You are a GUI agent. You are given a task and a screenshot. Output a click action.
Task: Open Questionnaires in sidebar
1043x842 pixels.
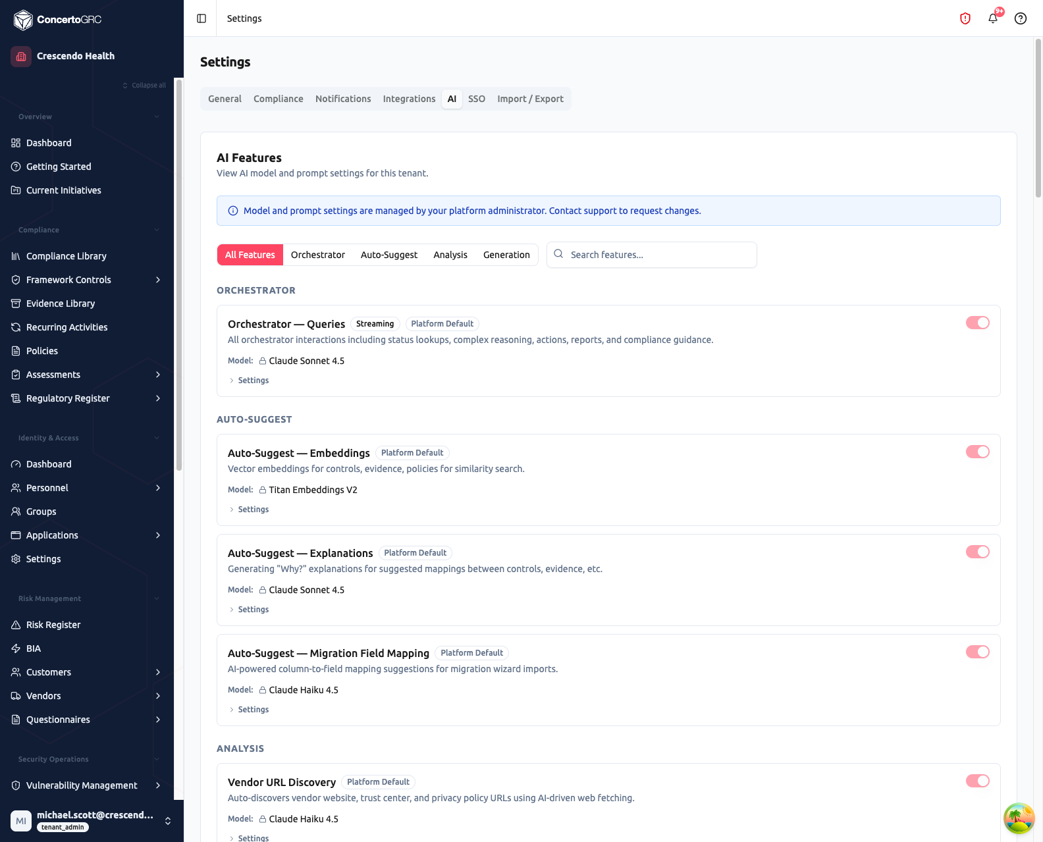[x=58, y=720]
